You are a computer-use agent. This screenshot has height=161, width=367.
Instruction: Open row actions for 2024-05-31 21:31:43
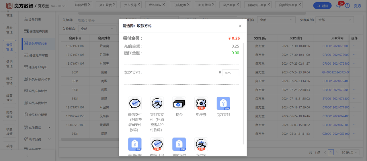[355, 134]
